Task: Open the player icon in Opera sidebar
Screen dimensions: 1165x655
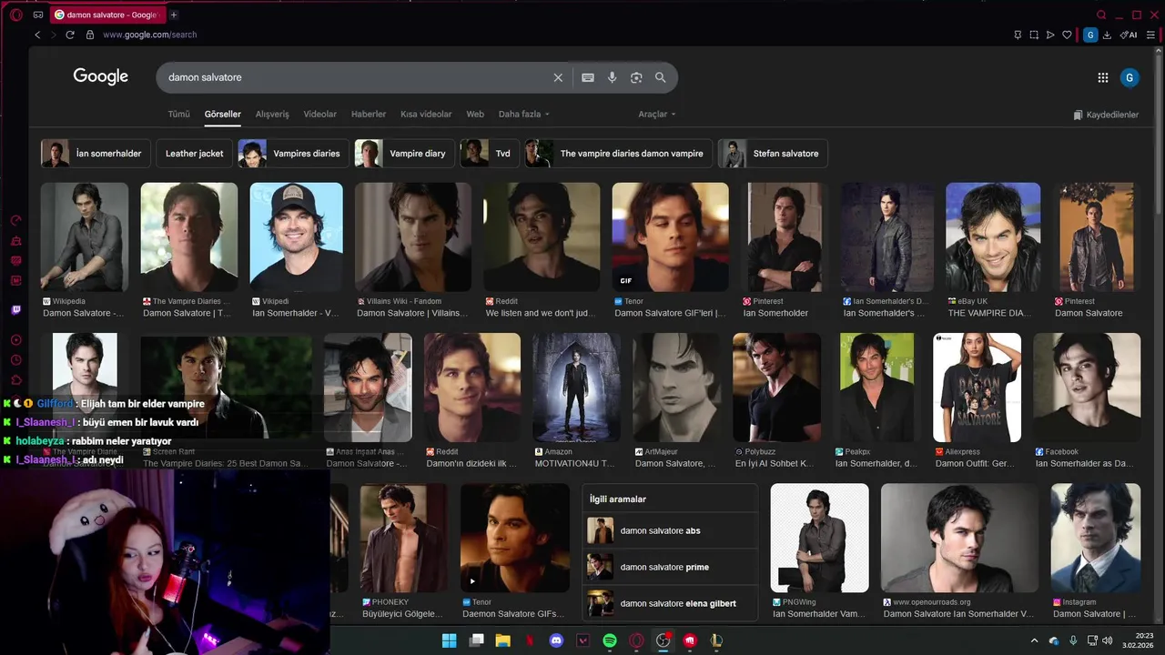Action: coord(16,339)
